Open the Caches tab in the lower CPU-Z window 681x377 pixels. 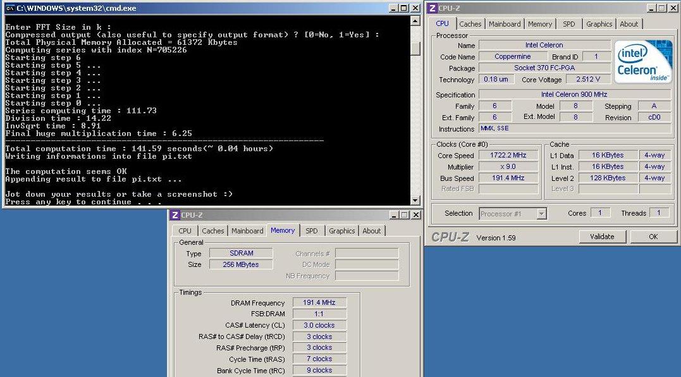(213, 231)
